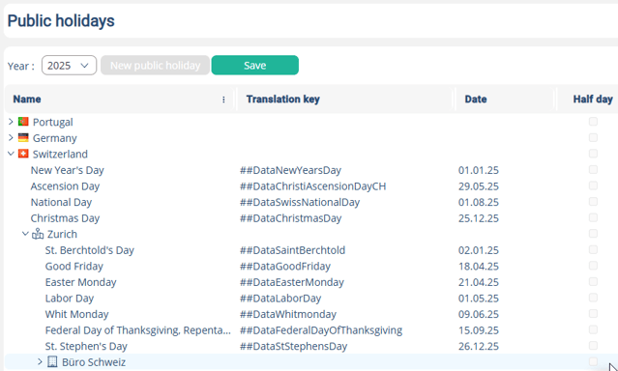Select the Portugal row label
Screen dimensions: 618x371
click(53, 122)
